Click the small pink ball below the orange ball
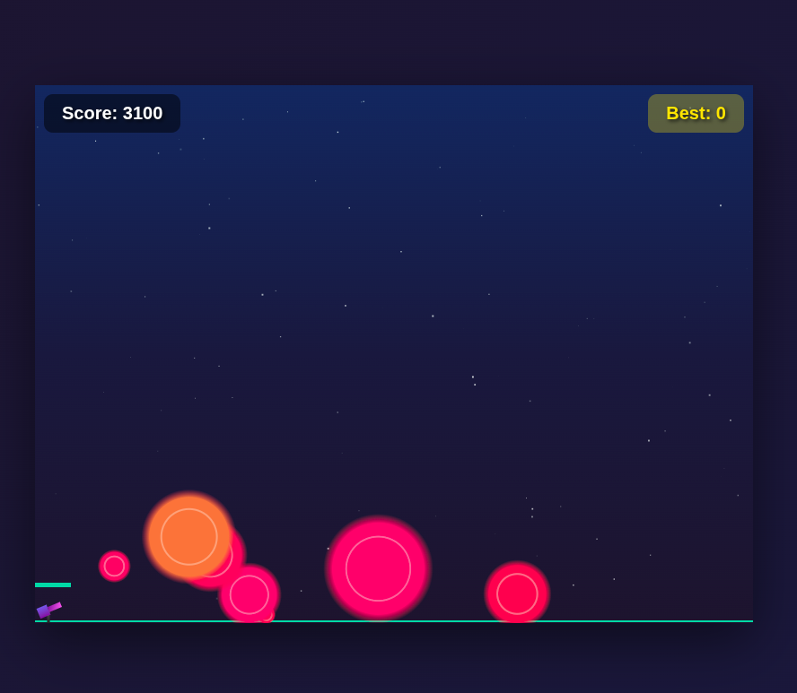Screen dimensions: 797x693 (249, 596)
